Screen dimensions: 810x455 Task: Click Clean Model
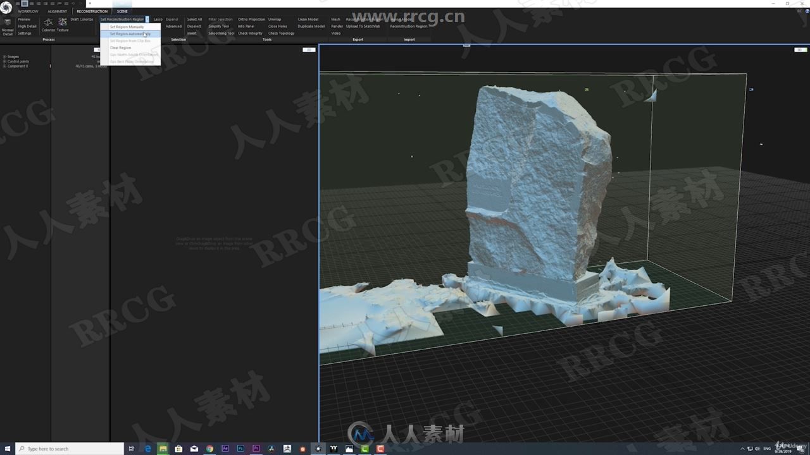[308, 20]
